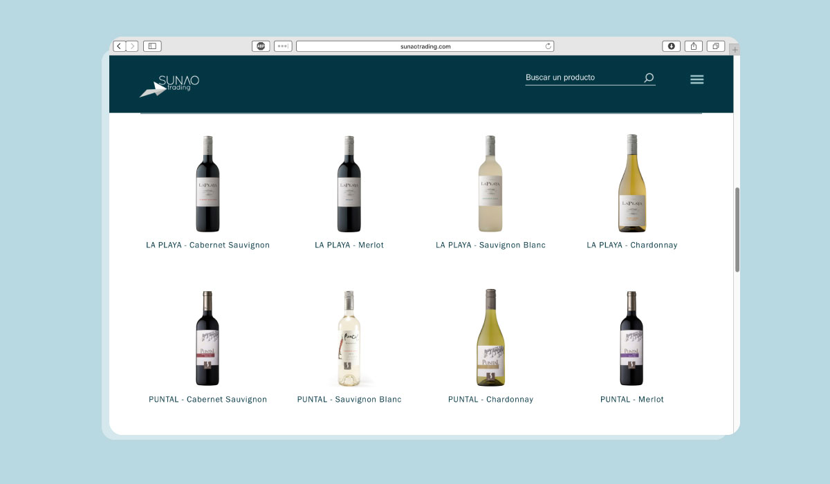Select the La Playa Cabernet Sauvignon bottle image

pyautogui.click(x=207, y=184)
